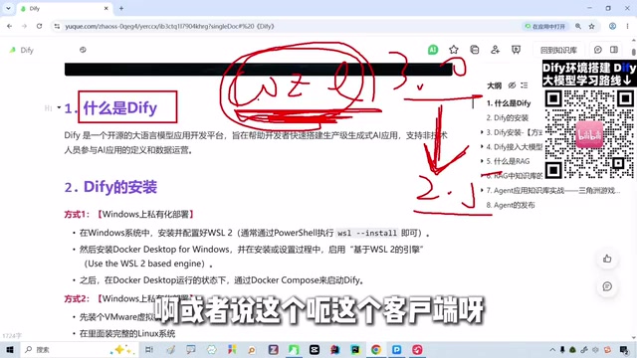Viewport: 637px width, 358px height.
Task: Close the Dify browser tab
Action: [x=106, y=8]
